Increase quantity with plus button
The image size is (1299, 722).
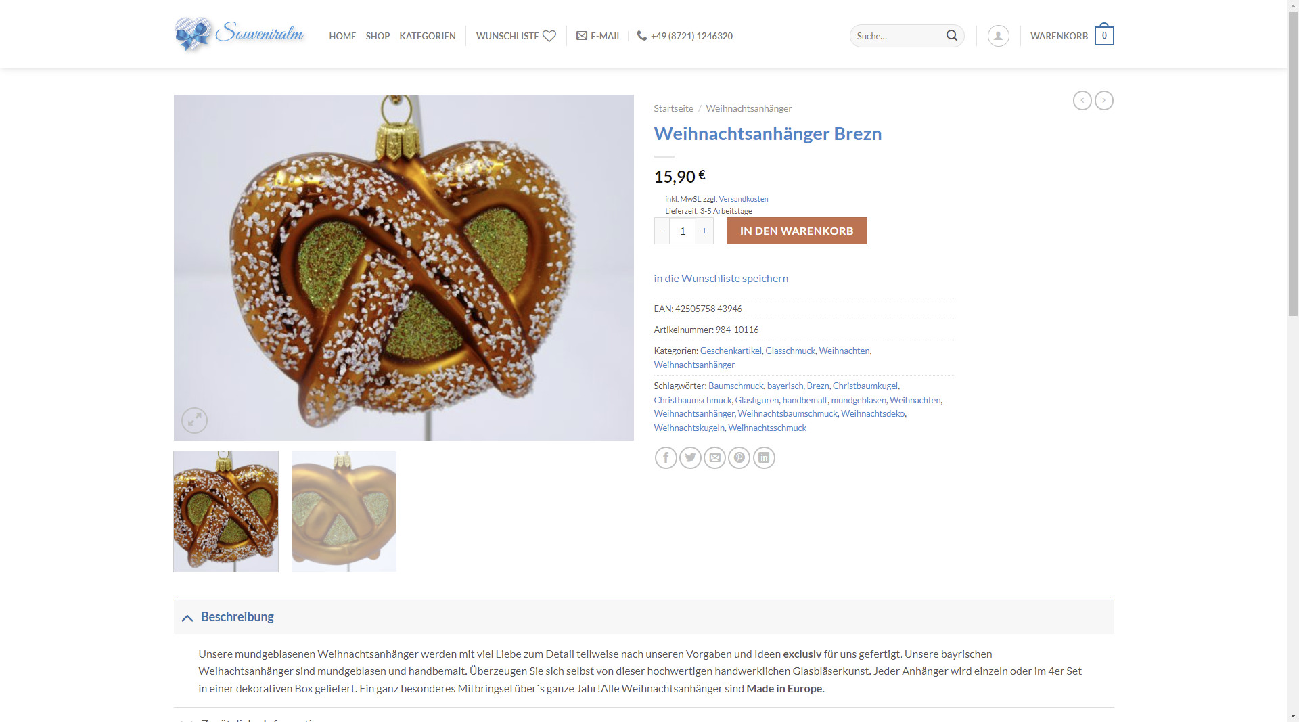coord(704,231)
